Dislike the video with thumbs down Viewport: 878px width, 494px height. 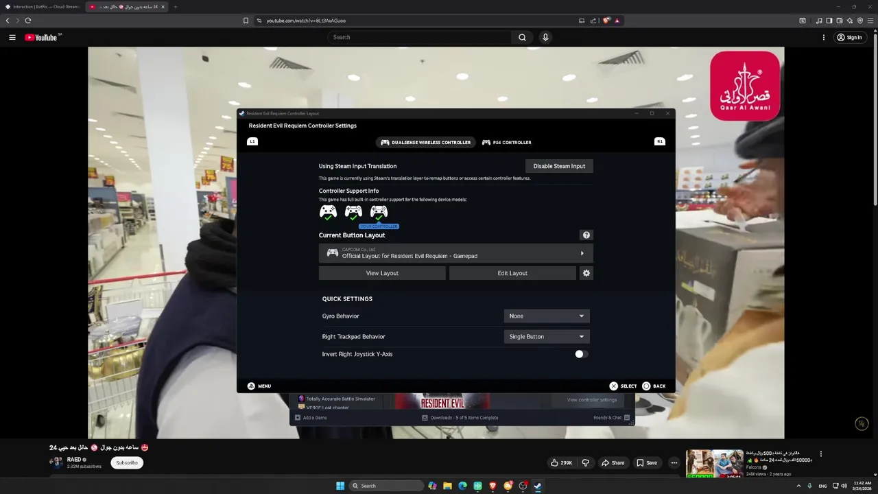585,463
